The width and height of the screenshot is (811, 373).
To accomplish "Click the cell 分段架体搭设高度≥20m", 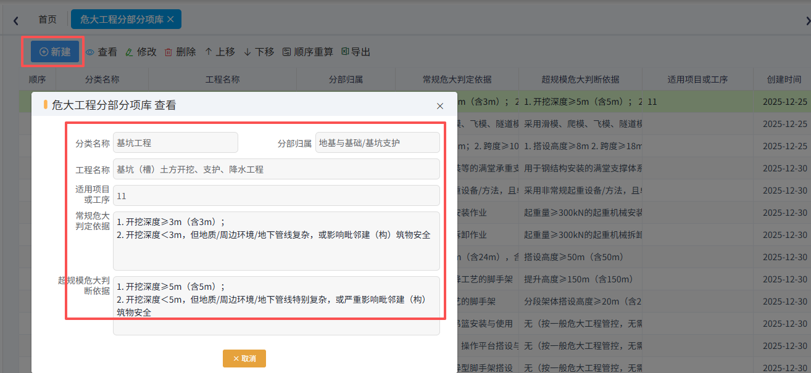I will [x=580, y=301].
